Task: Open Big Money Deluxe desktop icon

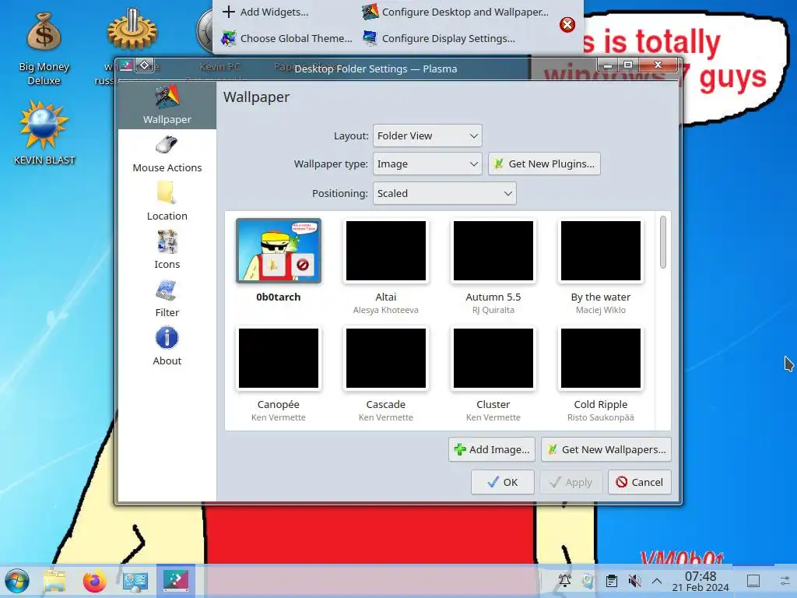Action: coord(44,48)
